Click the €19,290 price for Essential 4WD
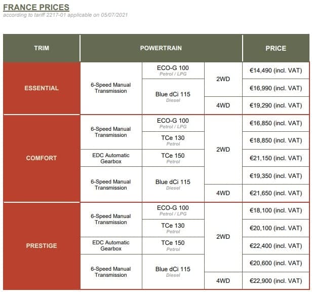The width and height of the screenshot is (312, 292). tap(276, 105)
